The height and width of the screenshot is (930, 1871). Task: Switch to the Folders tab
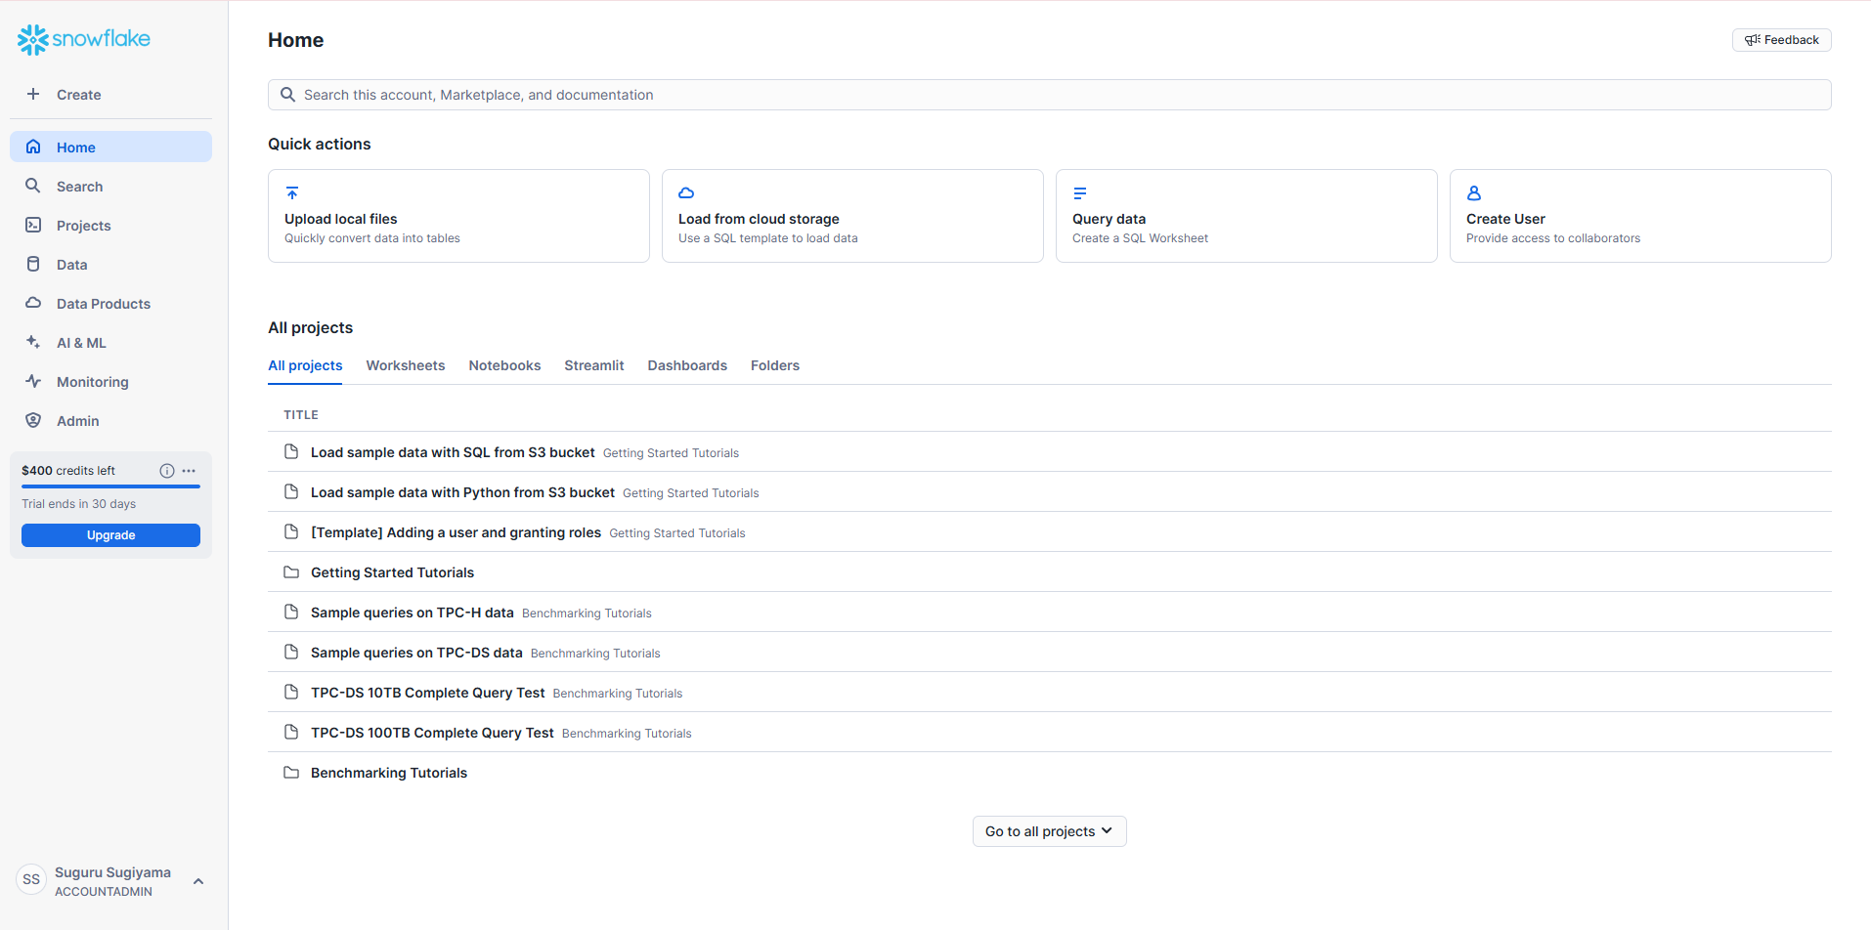[x=775, y=365]
